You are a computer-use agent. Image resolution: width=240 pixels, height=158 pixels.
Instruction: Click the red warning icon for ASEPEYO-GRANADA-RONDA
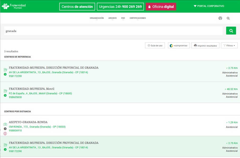point(5,134)
